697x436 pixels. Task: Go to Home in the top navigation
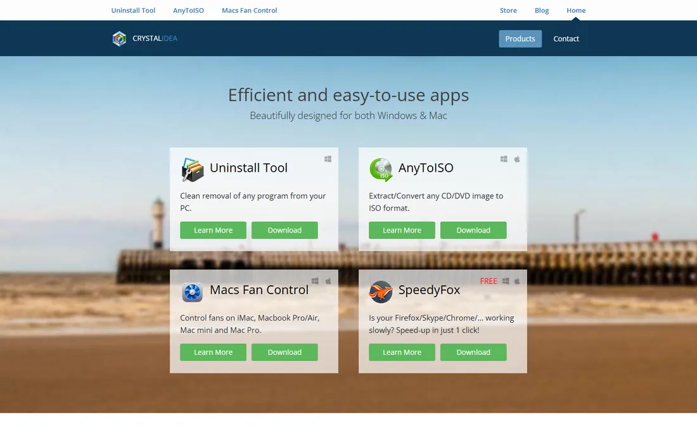(576, 10)
